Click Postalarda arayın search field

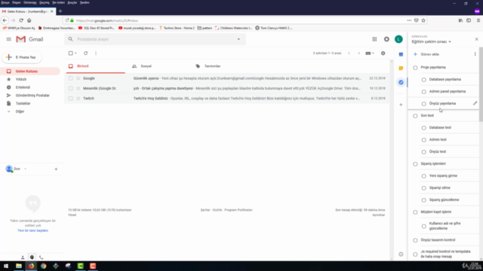pyautogui.click(x=154, y=39)
